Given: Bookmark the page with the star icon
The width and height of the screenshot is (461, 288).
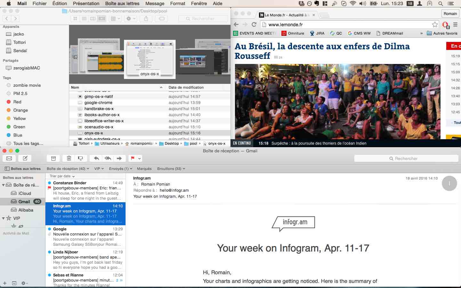Looking at the screenshot, I should (435, 24).
